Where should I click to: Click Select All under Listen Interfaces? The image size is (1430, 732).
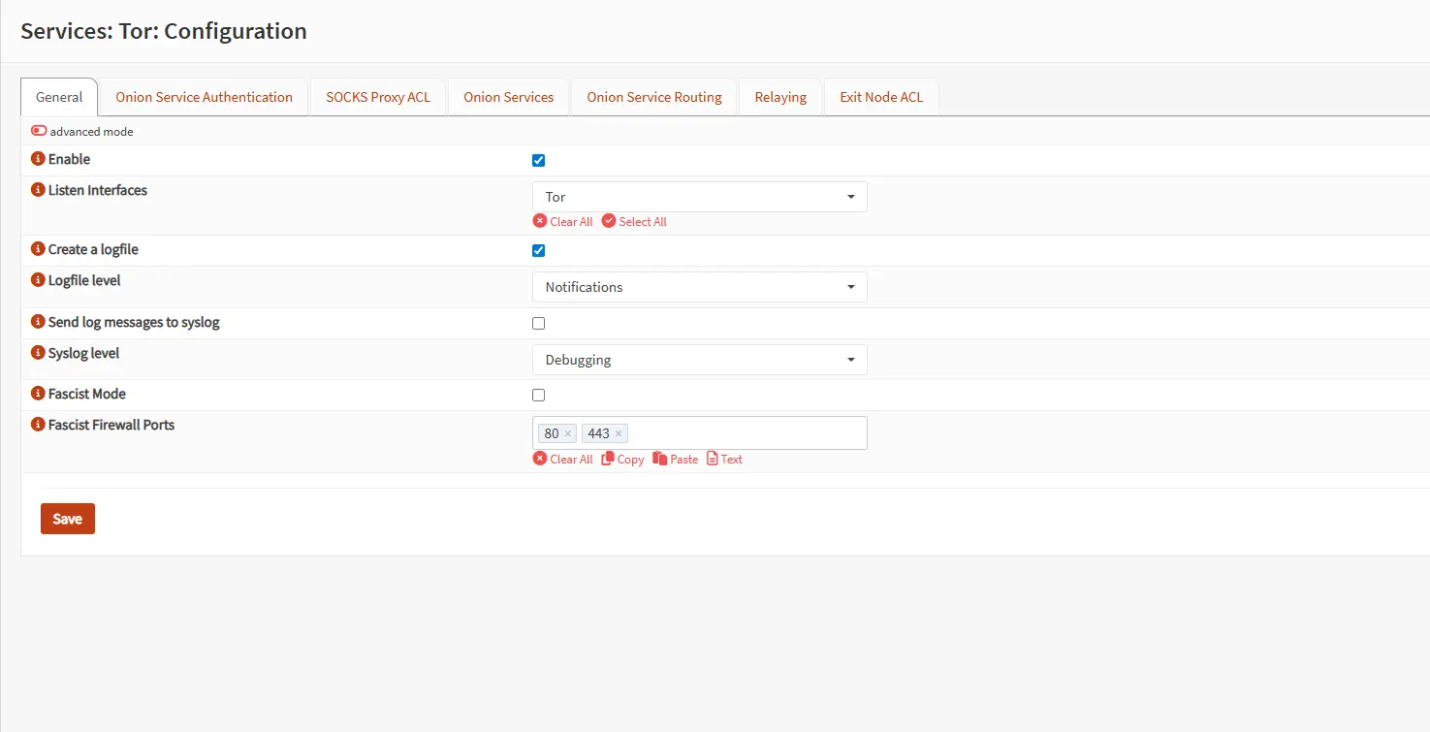634,221
